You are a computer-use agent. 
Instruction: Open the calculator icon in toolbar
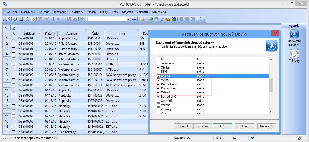coord(157,19)
